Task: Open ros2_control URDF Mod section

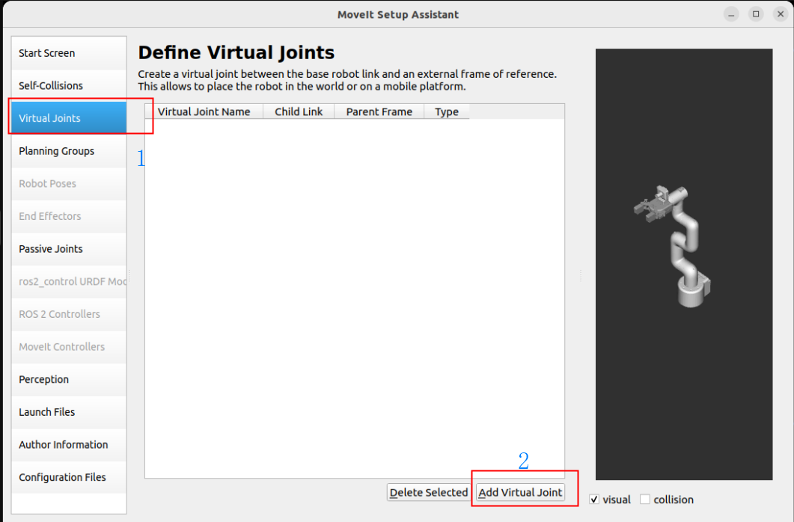Action: point(69,281)
